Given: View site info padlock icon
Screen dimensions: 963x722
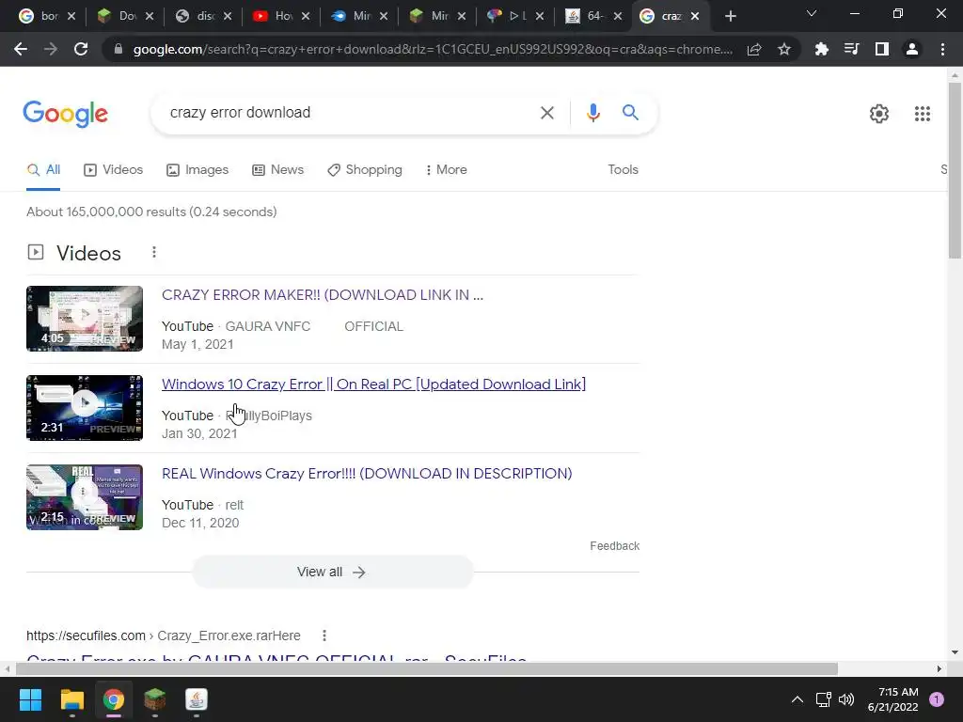Looking at the screenshot, I should (x=118, y=49).
